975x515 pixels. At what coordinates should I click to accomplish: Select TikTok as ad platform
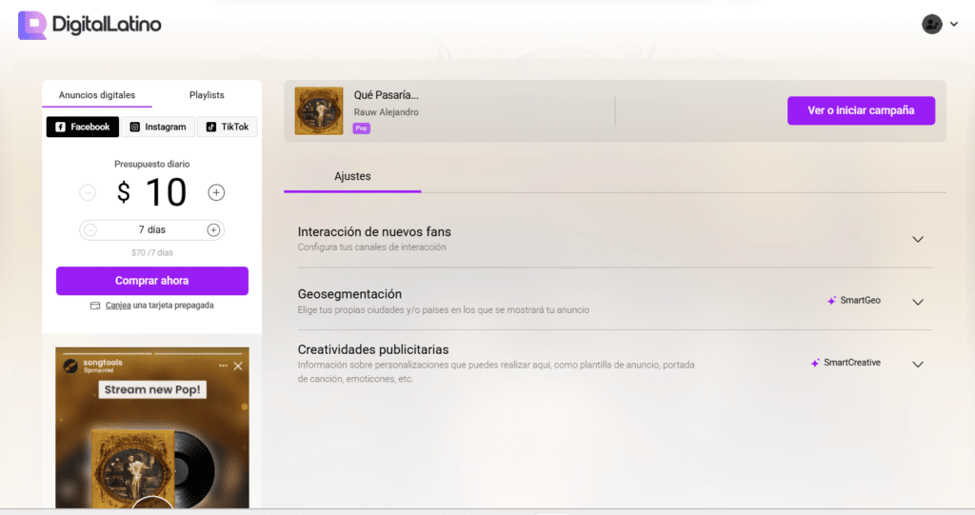click(x=227, y=127)
